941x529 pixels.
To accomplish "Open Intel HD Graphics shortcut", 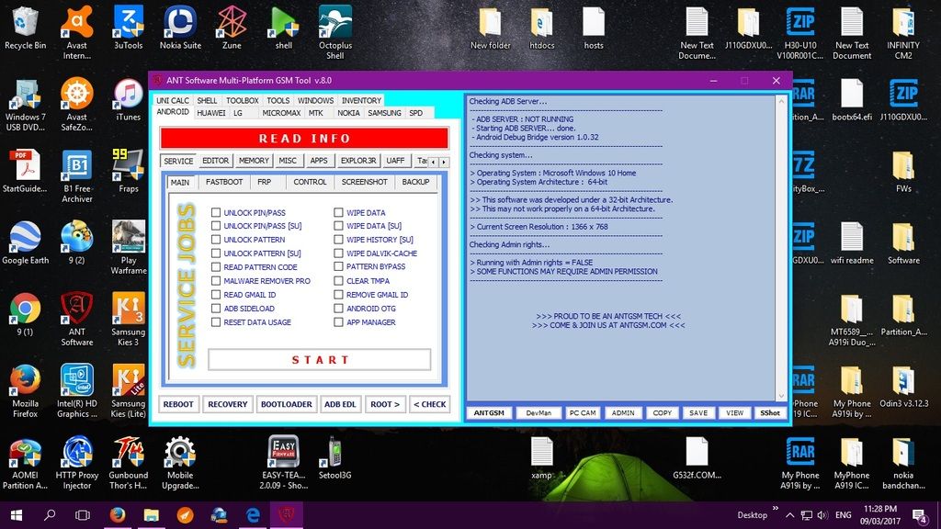I will (x=77, y=391).
